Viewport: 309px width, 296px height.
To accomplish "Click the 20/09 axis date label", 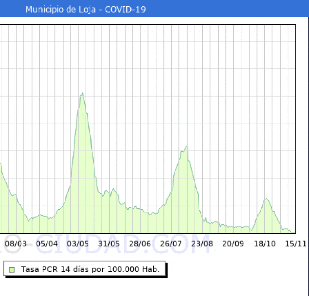I will click(x=233, y=243).
